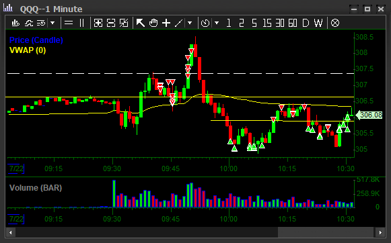Click the Volume (BAR) label
Viewport: 391px width, 243px height.
click(x=36, y=188)
